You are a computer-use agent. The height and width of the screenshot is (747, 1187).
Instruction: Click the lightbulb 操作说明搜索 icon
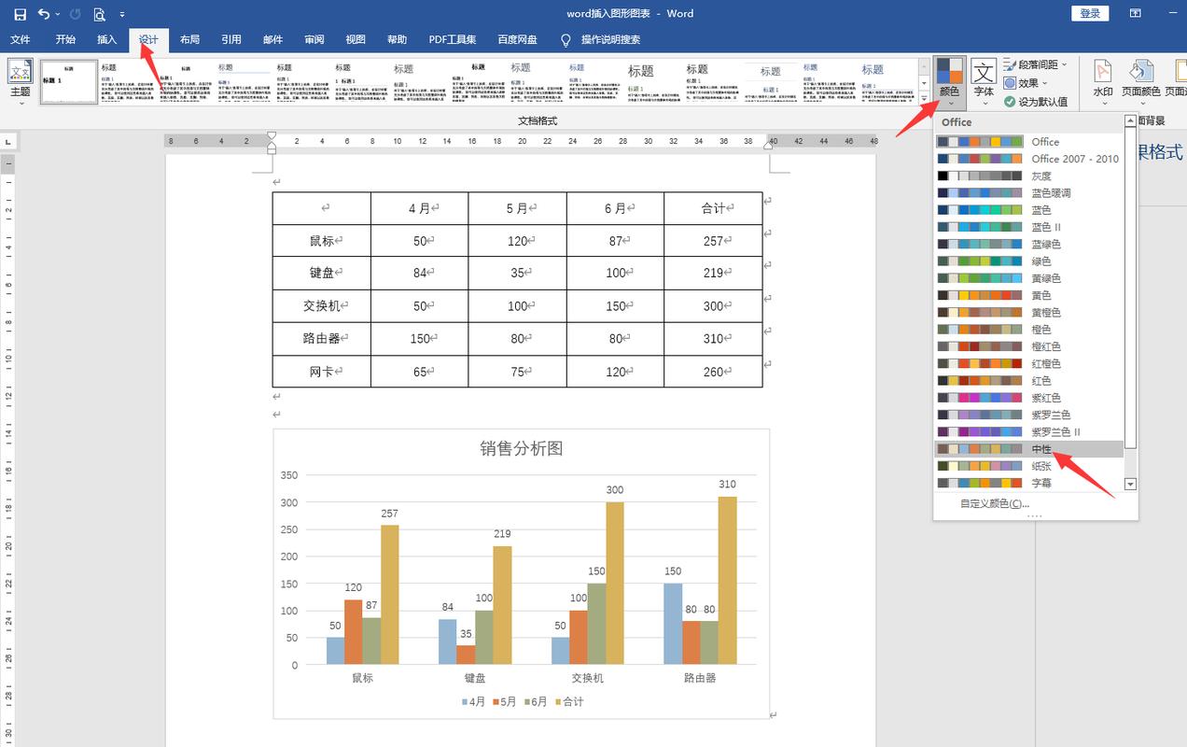(565, 40)
